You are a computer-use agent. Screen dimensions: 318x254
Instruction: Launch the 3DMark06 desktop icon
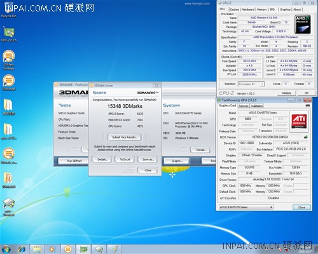9,83
